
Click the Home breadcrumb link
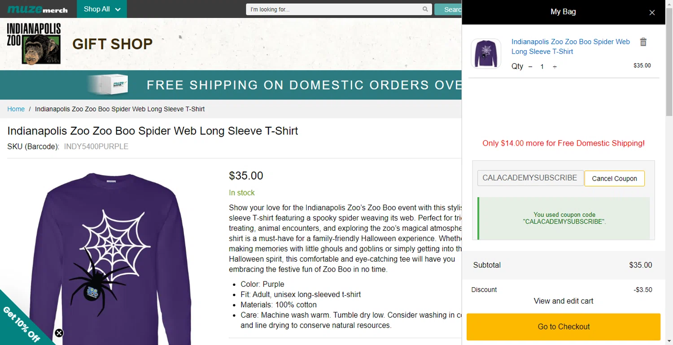point(16,109)
